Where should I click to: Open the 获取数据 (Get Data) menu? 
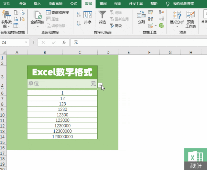point(6,19)
